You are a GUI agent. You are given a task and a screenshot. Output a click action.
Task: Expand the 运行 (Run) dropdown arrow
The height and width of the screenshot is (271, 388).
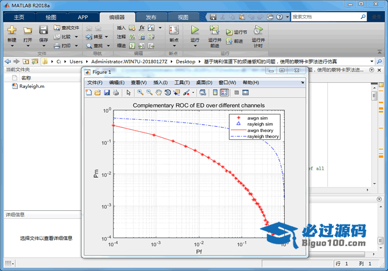[195, 46]
